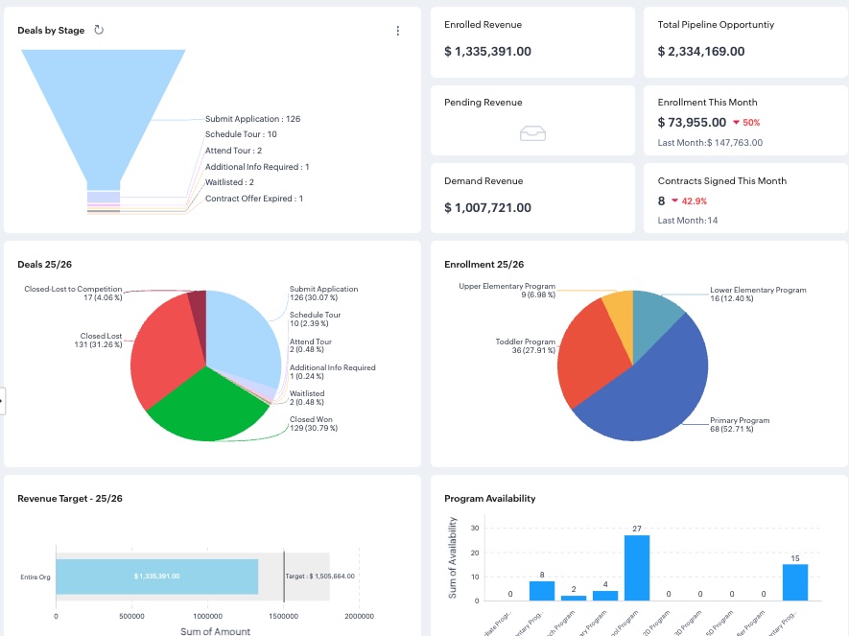The image size is (849, 636).
Task: Click the availability bar labeled 15
Action: click(795, 581)
